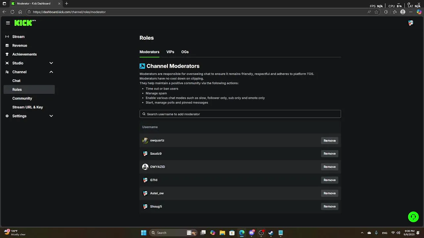Open Saudz9 avatar
This screenshot has height=238, width=424.
coord(145,154)
